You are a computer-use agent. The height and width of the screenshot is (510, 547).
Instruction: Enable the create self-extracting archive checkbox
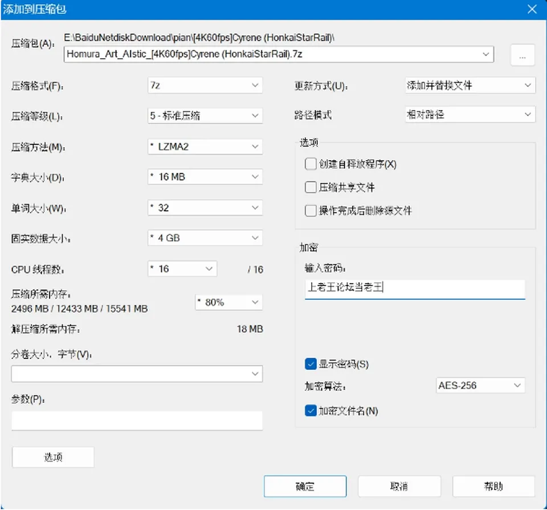[x=311, y=164]
